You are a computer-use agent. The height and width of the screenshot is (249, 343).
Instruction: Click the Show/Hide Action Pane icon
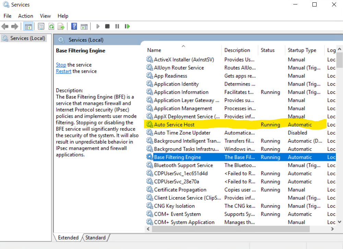(x=84, y=26)
